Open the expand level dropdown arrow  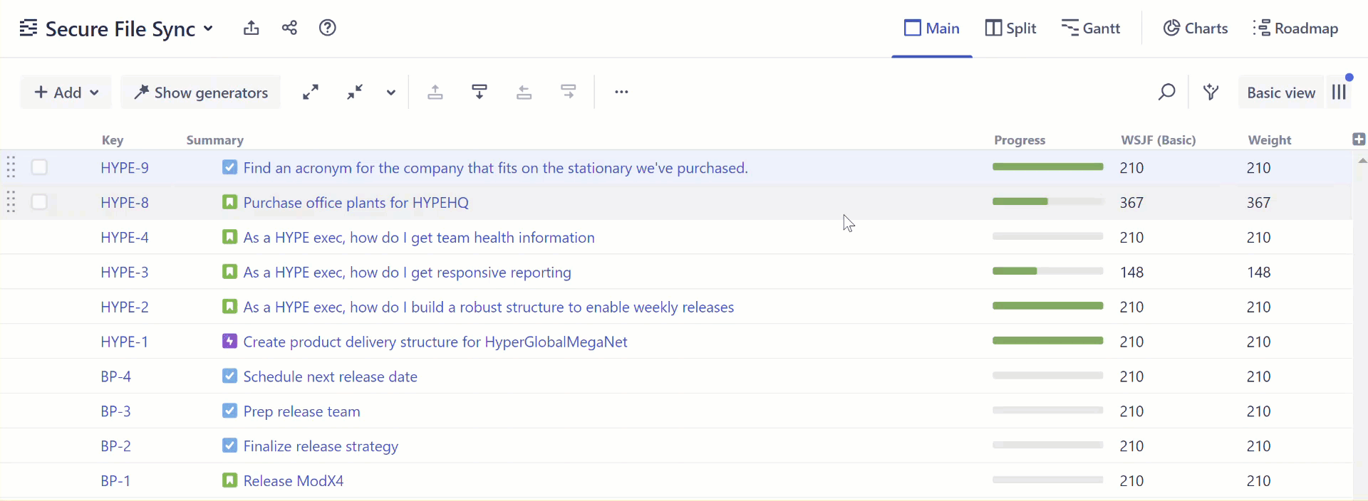click(390, 93)
